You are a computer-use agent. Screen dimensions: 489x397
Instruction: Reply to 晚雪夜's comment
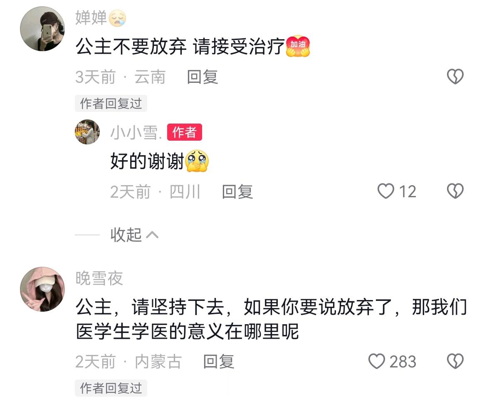219,361
